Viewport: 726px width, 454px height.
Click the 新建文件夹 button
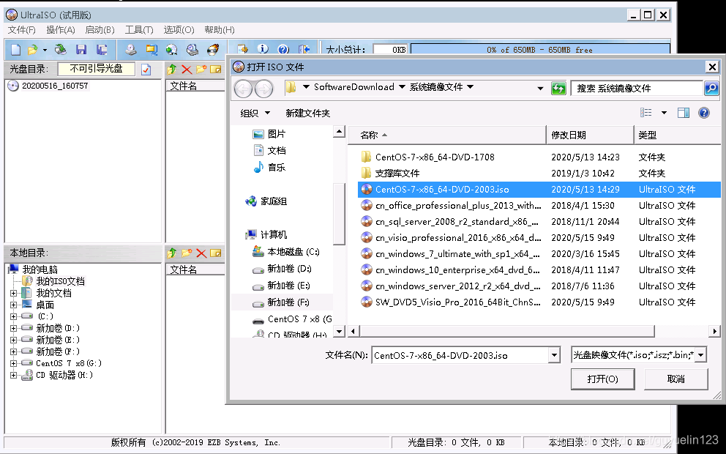click(x=307, y=113)
